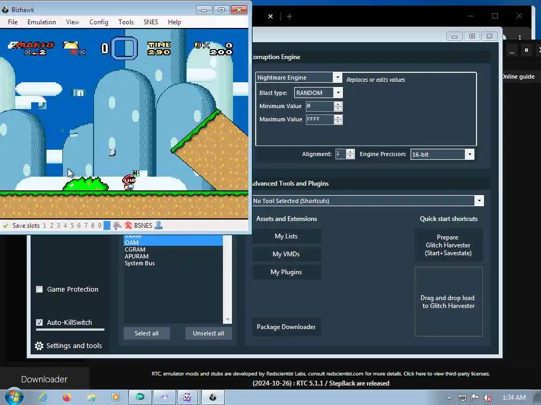
Task: Click the Drag and drop load box
Action: (449, 302)
